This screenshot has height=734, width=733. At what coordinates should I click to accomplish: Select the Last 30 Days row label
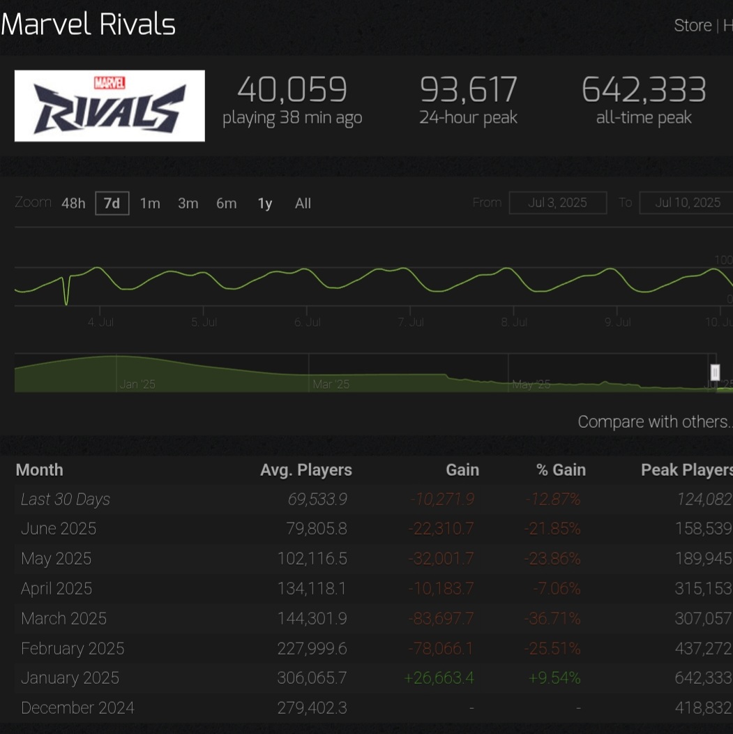click(66, 499)
